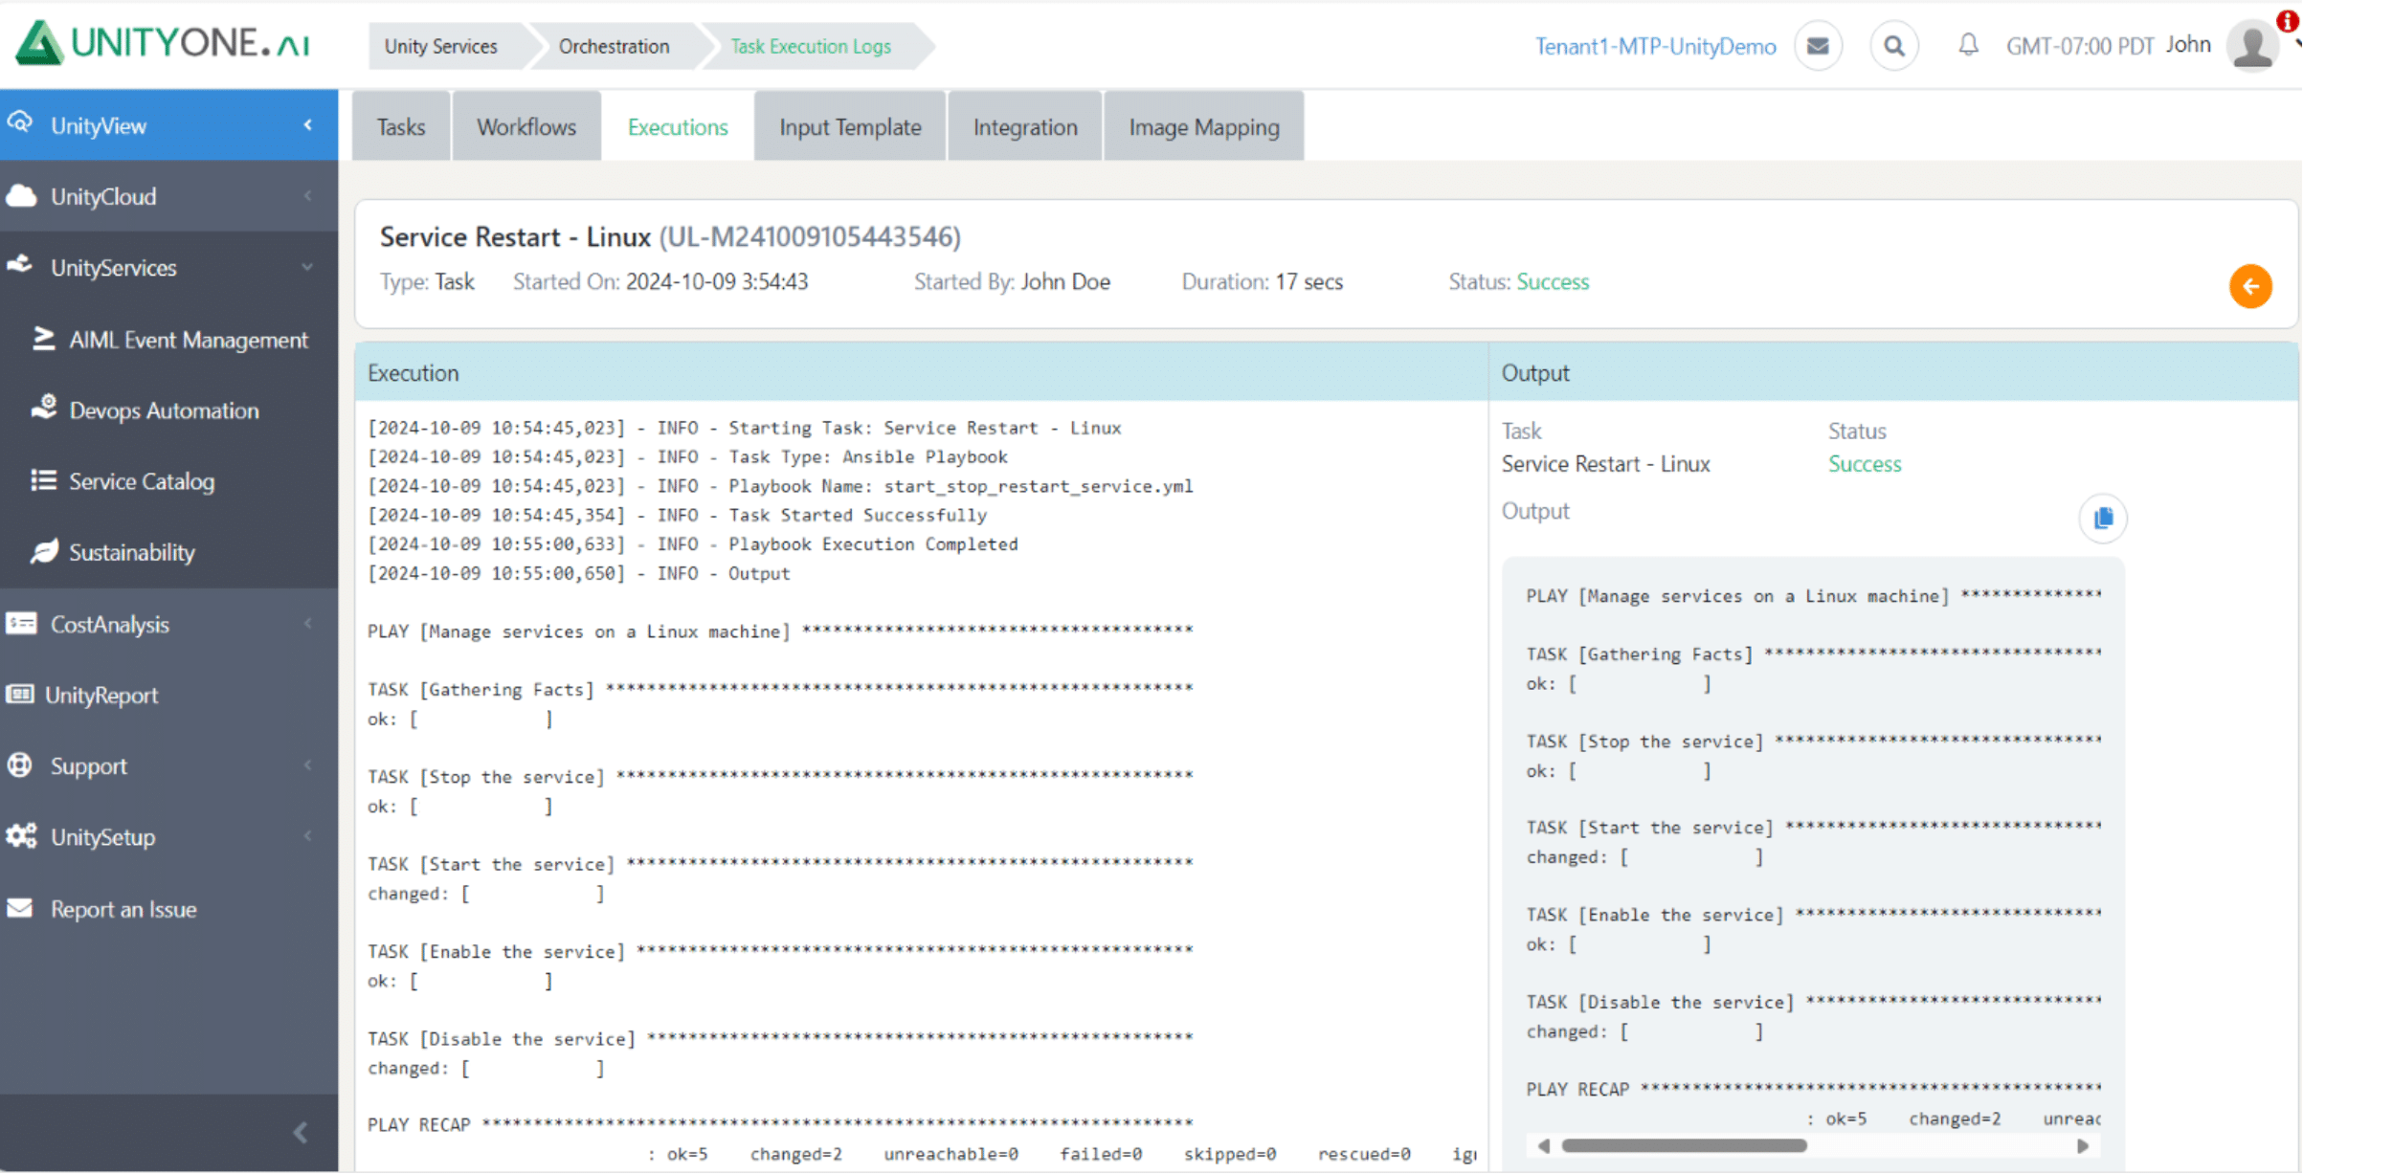The height and width of the screenshot is (1174, 2393).
Task: Click the Tenant1-MTP-UnityDemo link
Action: (1655, 46)
